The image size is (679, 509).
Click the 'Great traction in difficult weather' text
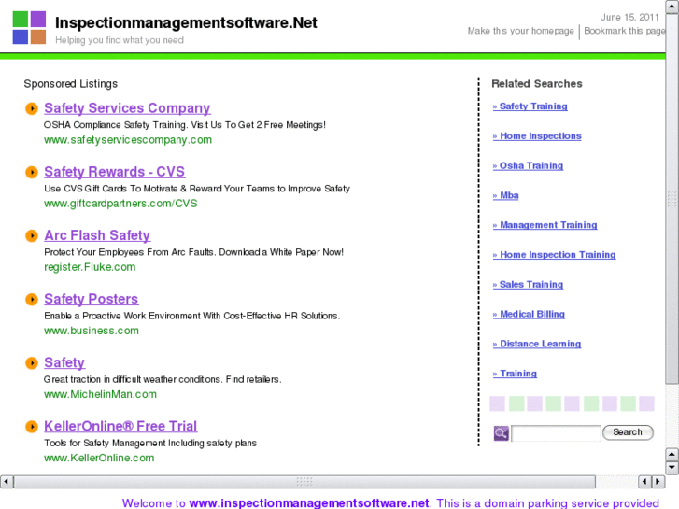(x=163, y=380)
